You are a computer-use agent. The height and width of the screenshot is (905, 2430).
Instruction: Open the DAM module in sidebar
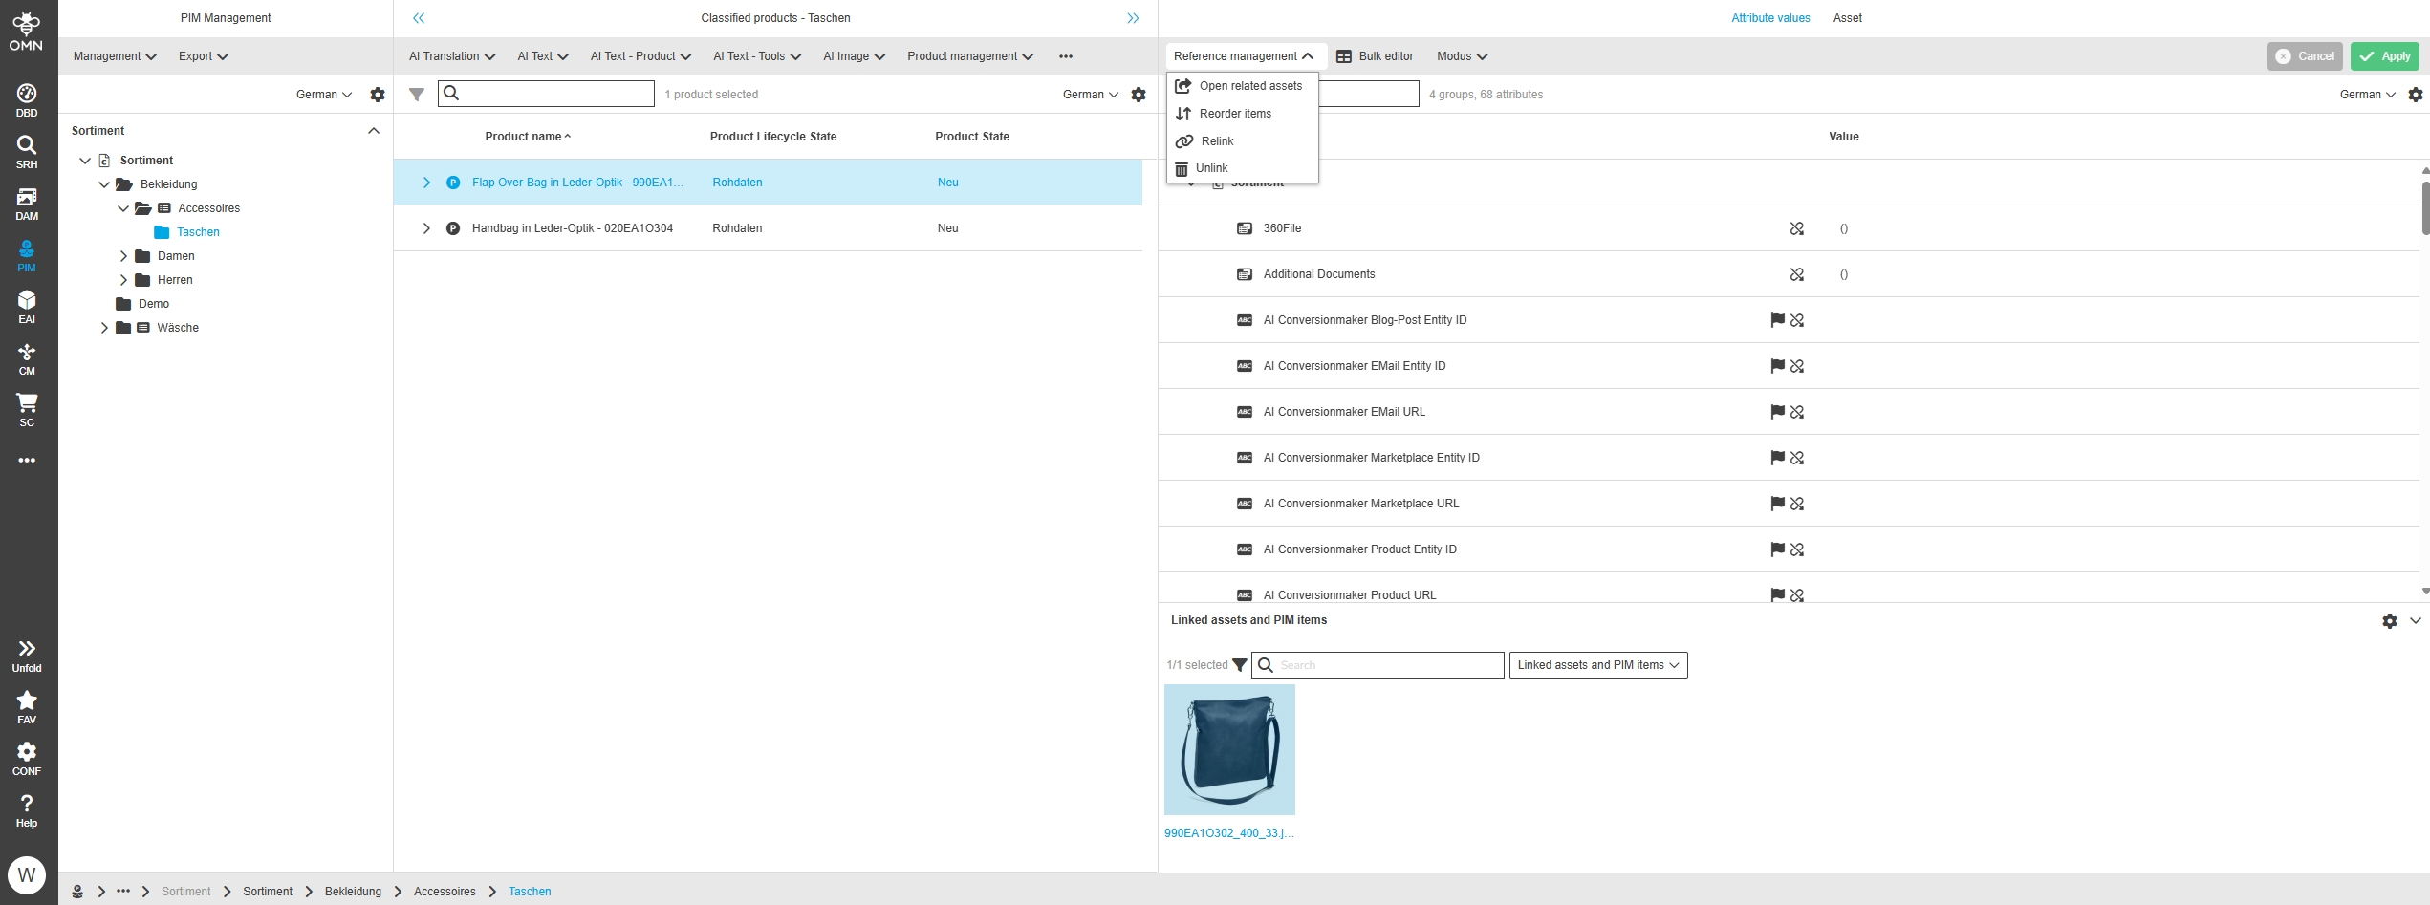pos(27,204)
